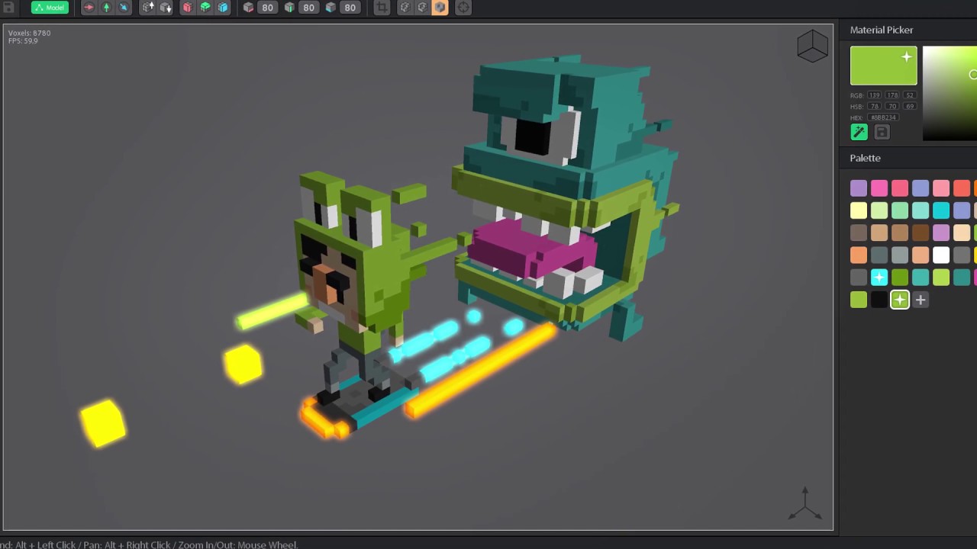Screen dimensions: 977x549
Task: Edit the third size field showing 80
Action: click(350, 8)
